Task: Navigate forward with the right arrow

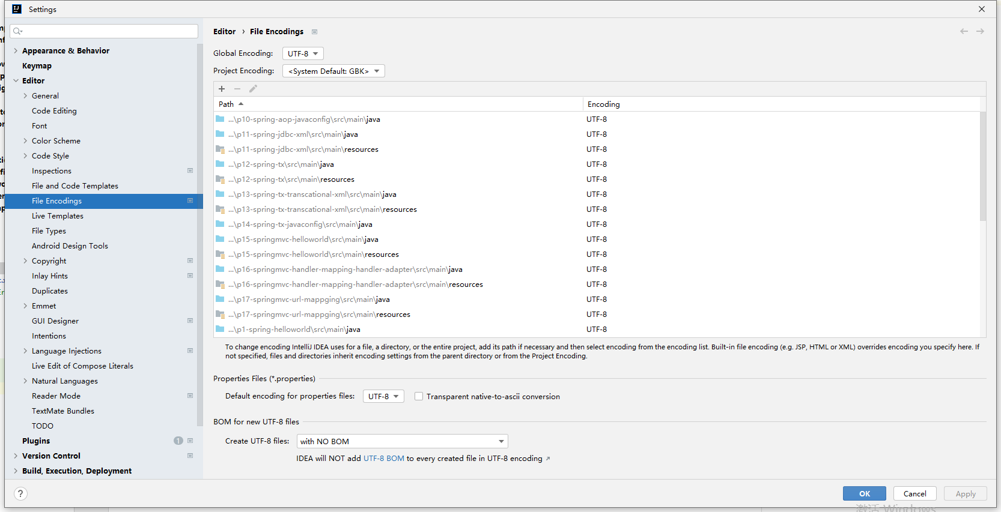Action: coord(980,31)
